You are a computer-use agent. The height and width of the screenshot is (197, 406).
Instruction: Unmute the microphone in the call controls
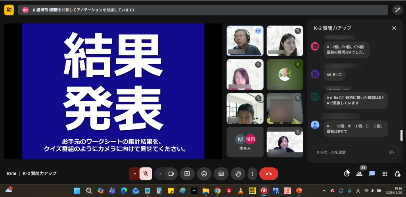click(146, 174)
